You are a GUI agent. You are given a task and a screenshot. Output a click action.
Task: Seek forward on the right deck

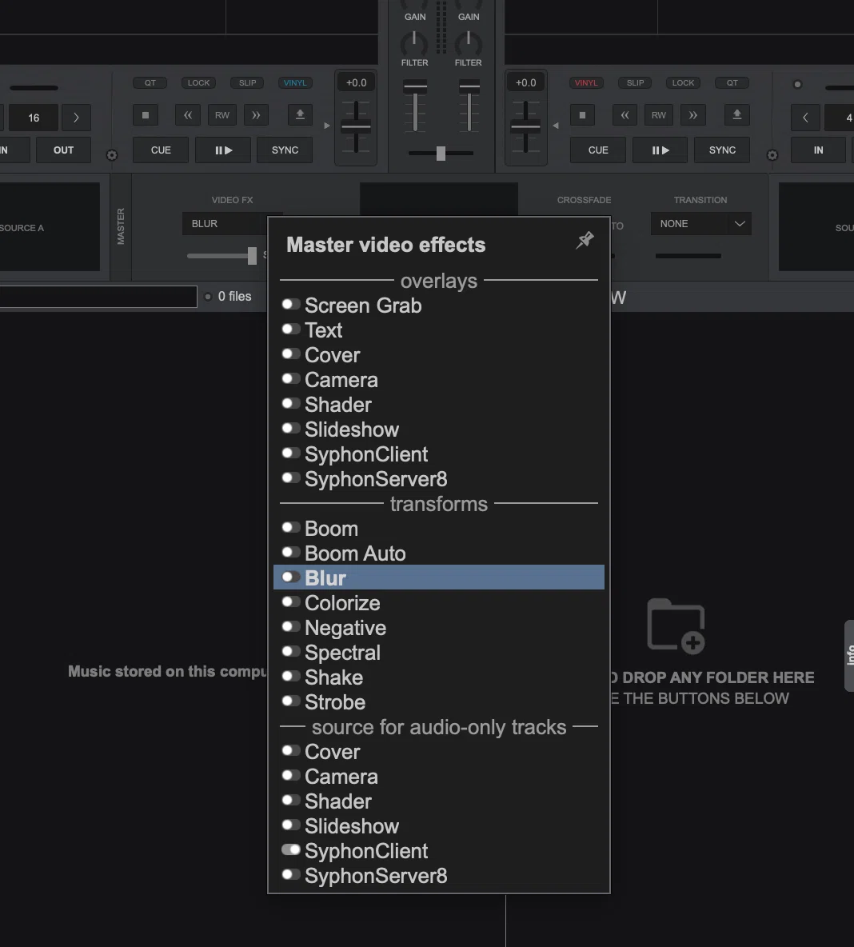point(693,114)
